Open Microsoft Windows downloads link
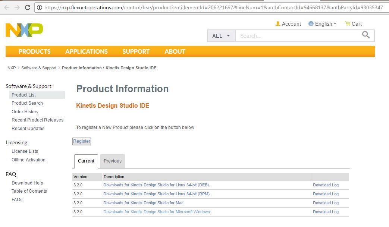The image size is (389, 227). coord(157,212)
